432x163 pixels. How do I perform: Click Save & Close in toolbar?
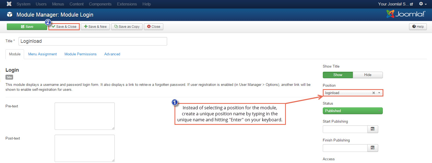64,27
